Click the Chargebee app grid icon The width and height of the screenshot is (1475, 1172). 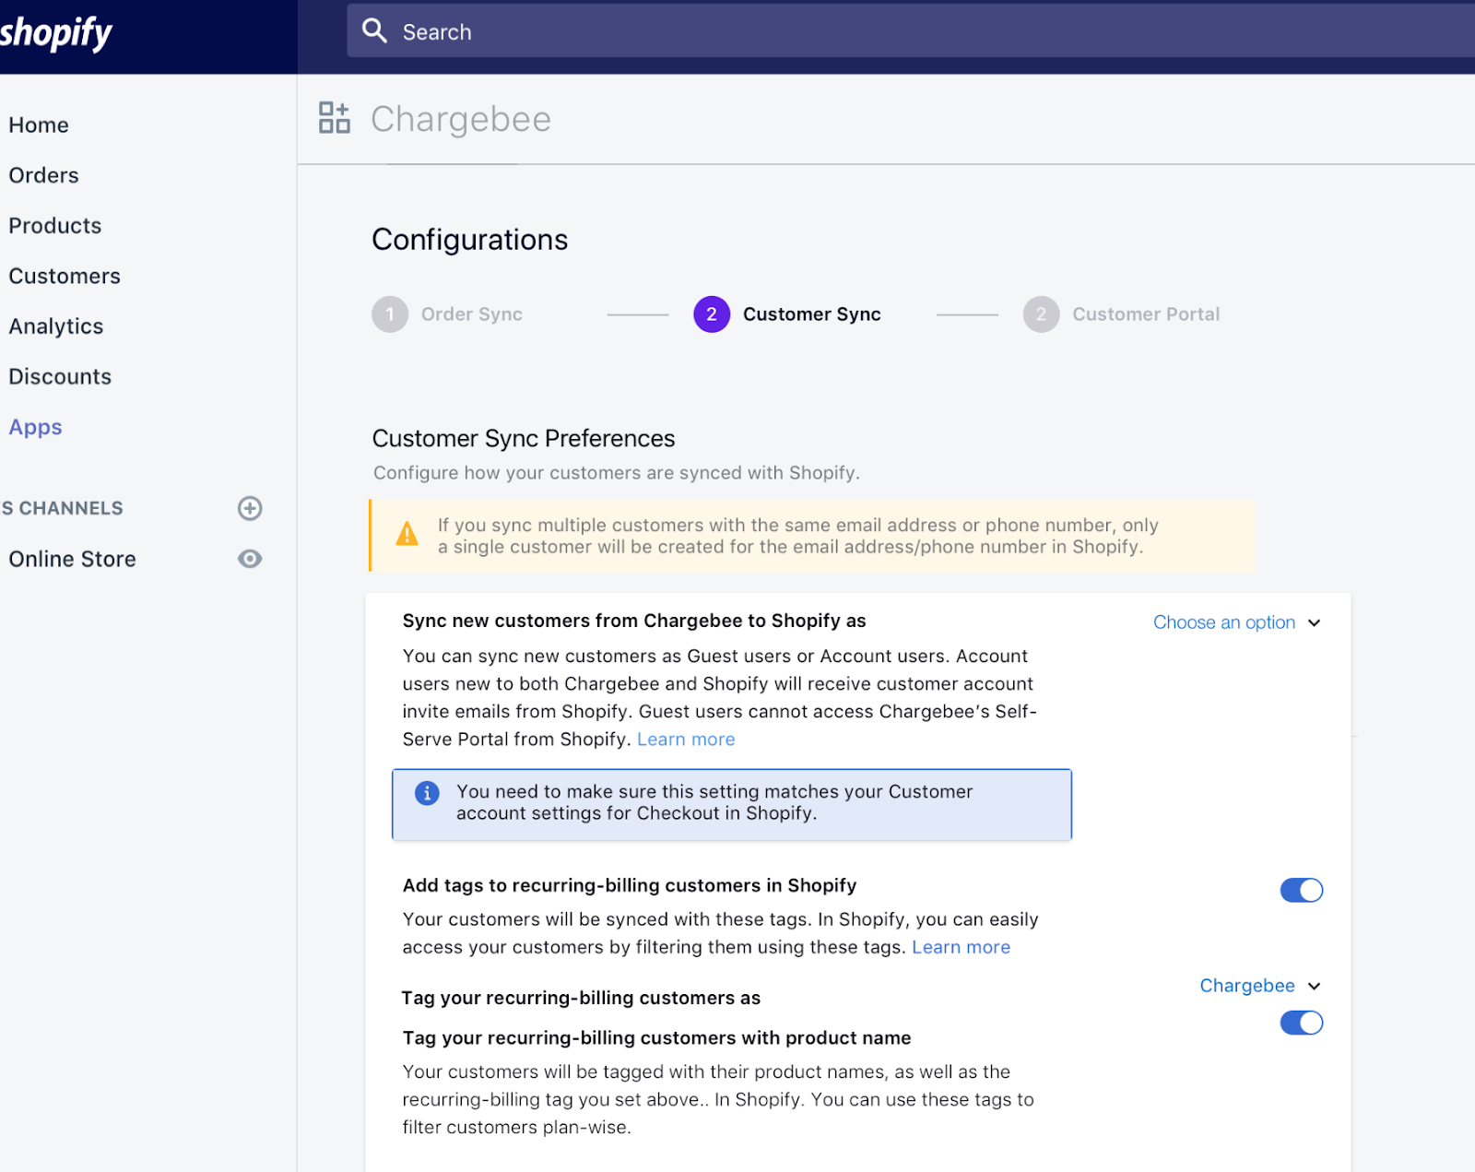click(x=334, y=118)
